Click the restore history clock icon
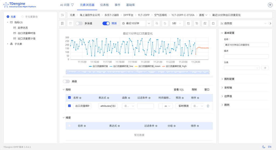The width and height of the screenshot is (276, 150). 196,23
